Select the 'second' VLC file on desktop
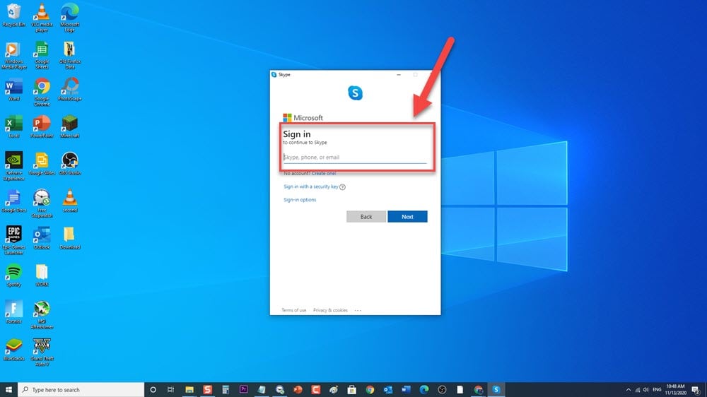The height and width of the screenshot is (397, 707). (x=70, y=201)
